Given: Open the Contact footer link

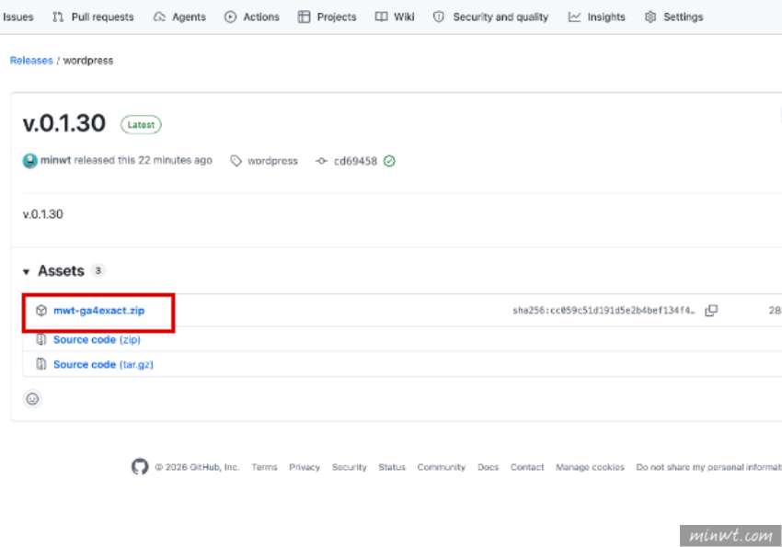Looking at the screenshot, I should [x=527, y=467].
